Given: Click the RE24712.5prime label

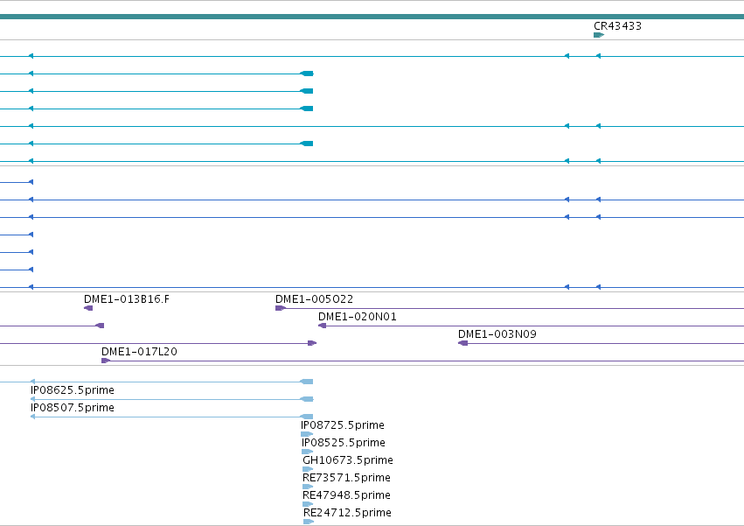Looking at the screenshot, I should pyautogui.click(x=347, y=513).
